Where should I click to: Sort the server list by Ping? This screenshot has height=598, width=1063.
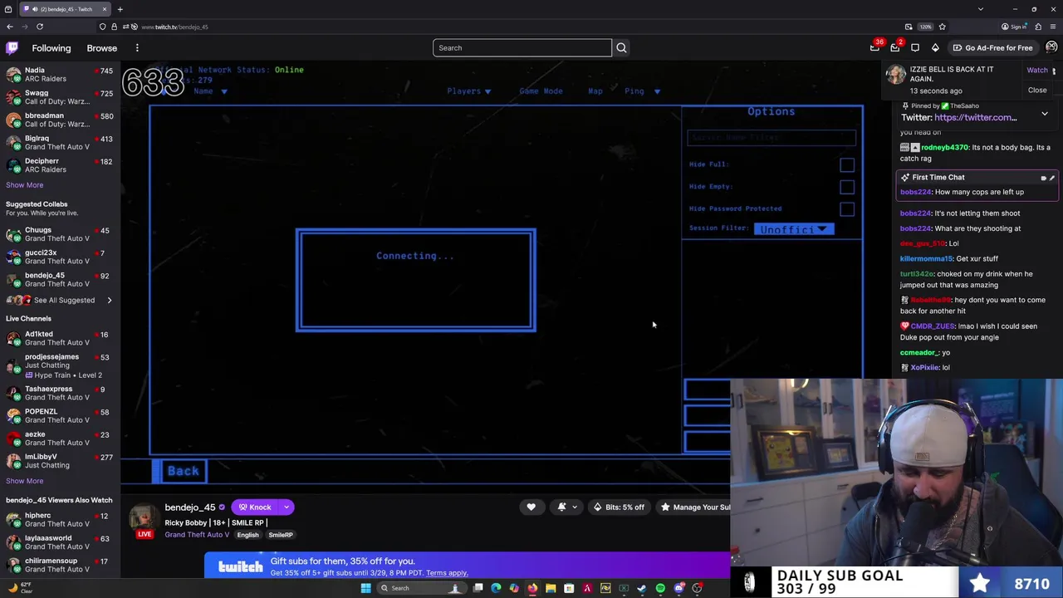642,91
